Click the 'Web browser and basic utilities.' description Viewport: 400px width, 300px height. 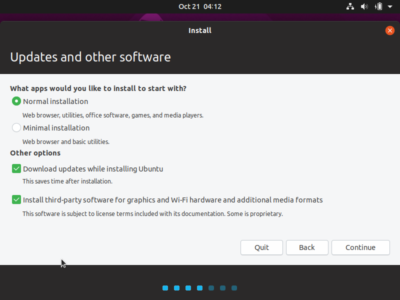[66, 142]
